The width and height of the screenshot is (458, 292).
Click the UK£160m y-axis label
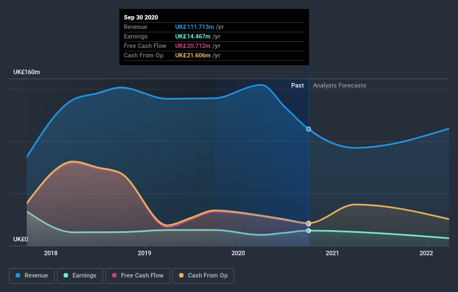(x=27, y=72)
